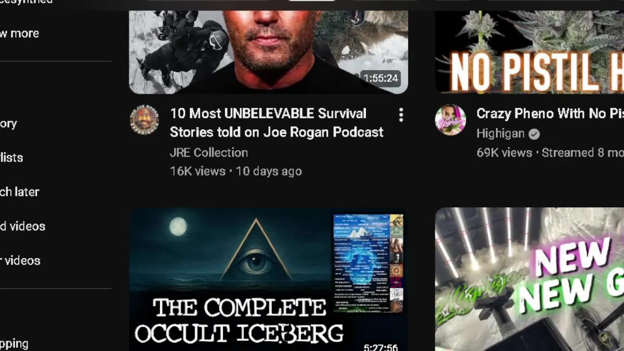Open Liked videos in the sidebar
Image resolution: width=624 pixels, height=351 pixels.
[x=22, y=226]
